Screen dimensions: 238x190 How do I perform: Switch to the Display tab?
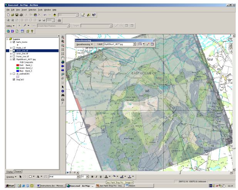[x=10, y=172]
